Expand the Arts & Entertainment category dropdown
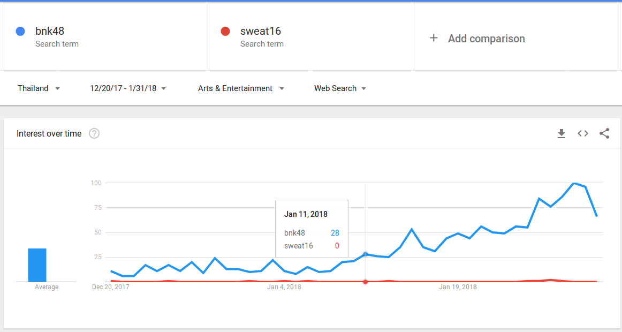 tap(241, 88)
